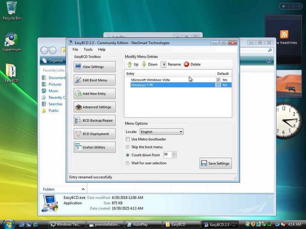306x229 pixels.
Task: Click the Default column header
Action: [224, 74]
